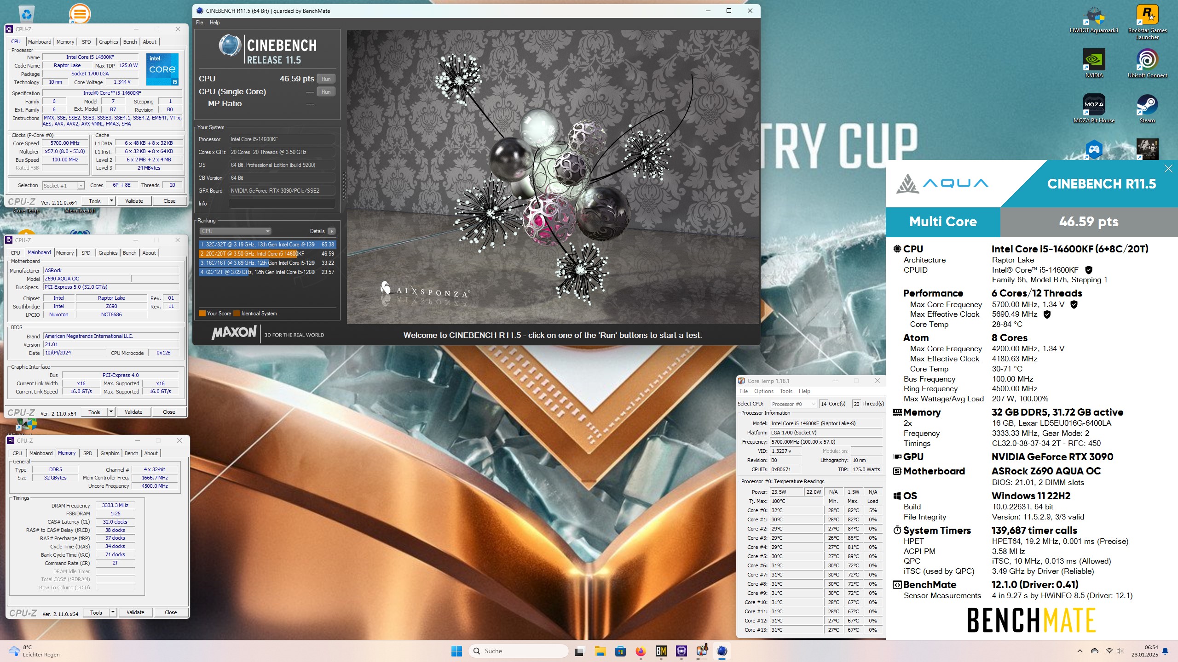Open Tools dropdown arrow in the CPU-Z Mainboard window

111,412
